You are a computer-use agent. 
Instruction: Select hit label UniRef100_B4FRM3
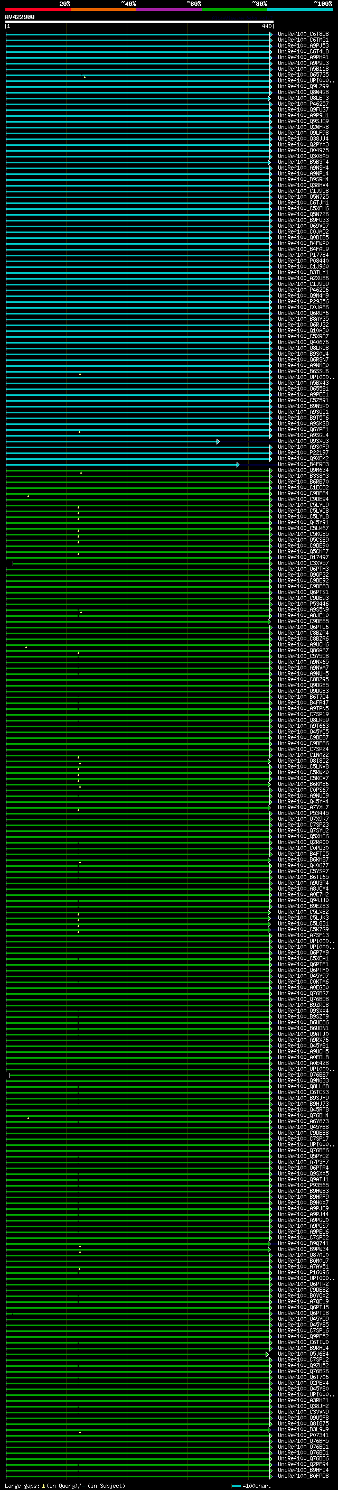tap(303, 465)
